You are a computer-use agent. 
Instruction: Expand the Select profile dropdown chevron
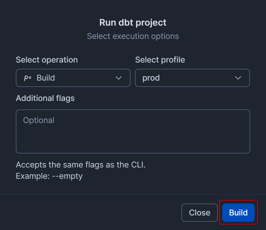238,78
